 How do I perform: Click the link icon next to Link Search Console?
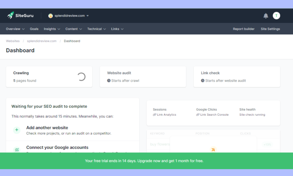[x=198, y=115]
